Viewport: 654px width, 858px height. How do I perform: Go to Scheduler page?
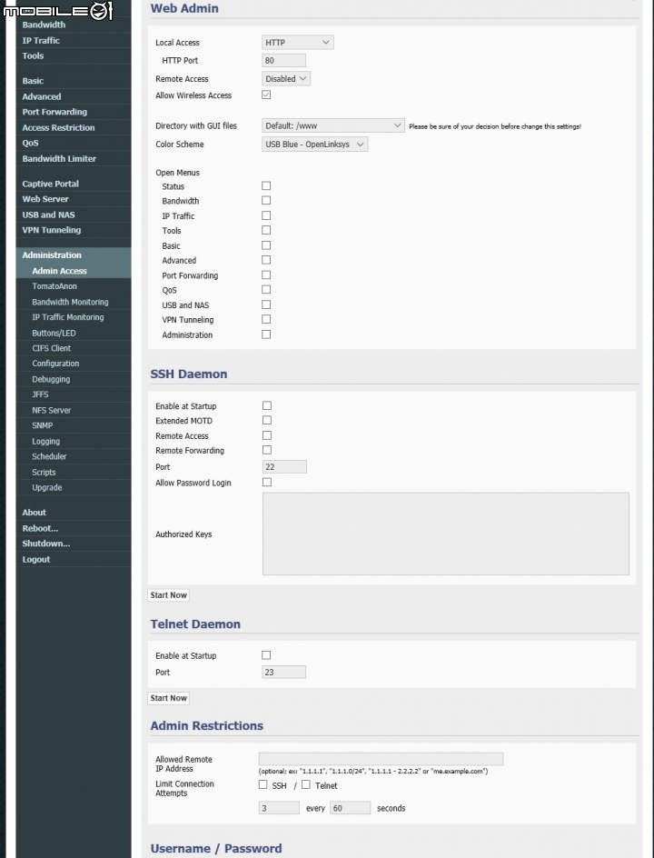pos(74,456)
